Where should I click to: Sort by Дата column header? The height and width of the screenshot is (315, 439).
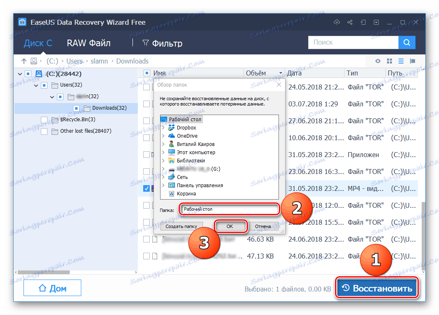coord(314,73)
